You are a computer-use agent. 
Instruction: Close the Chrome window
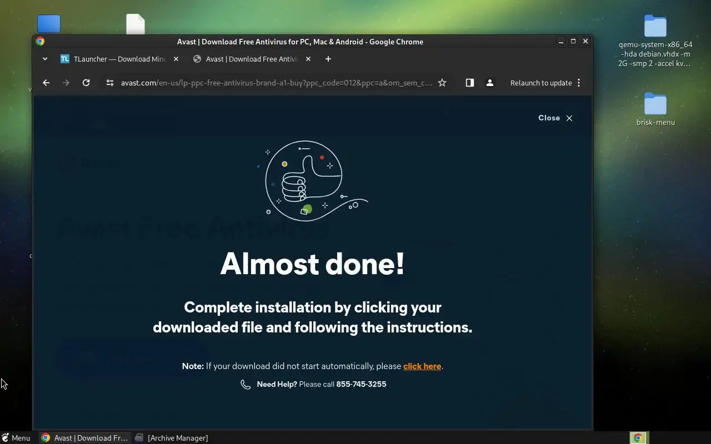[585, 41]
